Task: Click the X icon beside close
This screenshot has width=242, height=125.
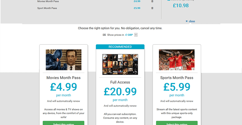Action: pyautogui.click(x=187, y=21)
